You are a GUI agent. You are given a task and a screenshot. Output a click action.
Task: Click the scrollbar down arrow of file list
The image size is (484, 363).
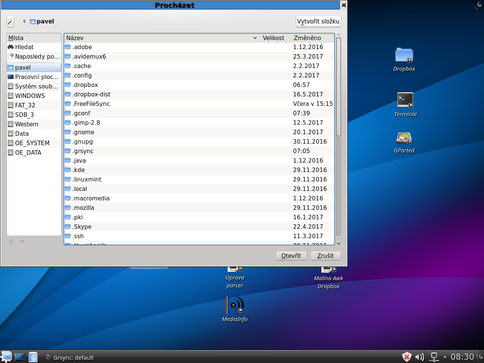point(338,243)
